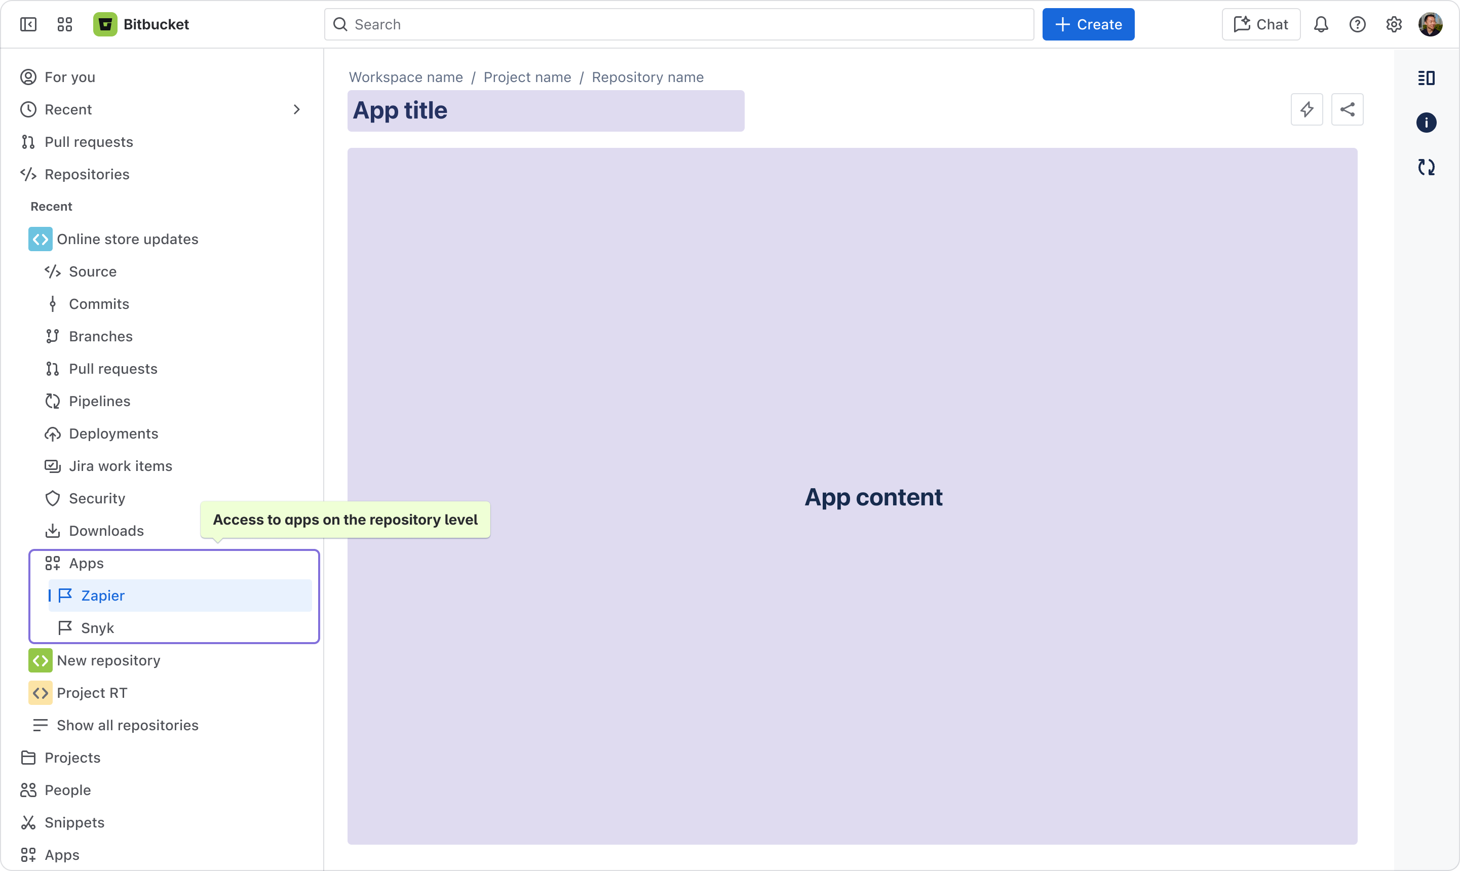Collapse the Online store updates repository
This screenshot has height=871, width=1460.
point(41,239)
